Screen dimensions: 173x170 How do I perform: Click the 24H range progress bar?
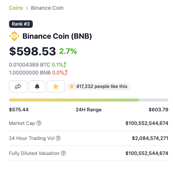click(x=89, y=100)
